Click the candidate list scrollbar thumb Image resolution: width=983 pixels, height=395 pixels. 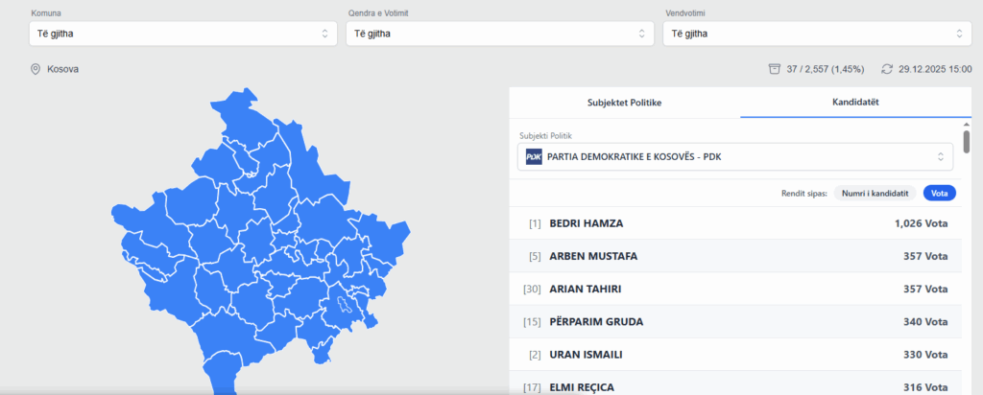tap(967, 142)
